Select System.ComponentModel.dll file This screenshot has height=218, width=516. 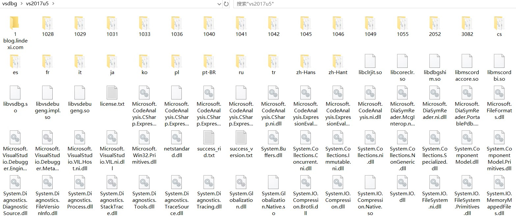coord(467,148)
